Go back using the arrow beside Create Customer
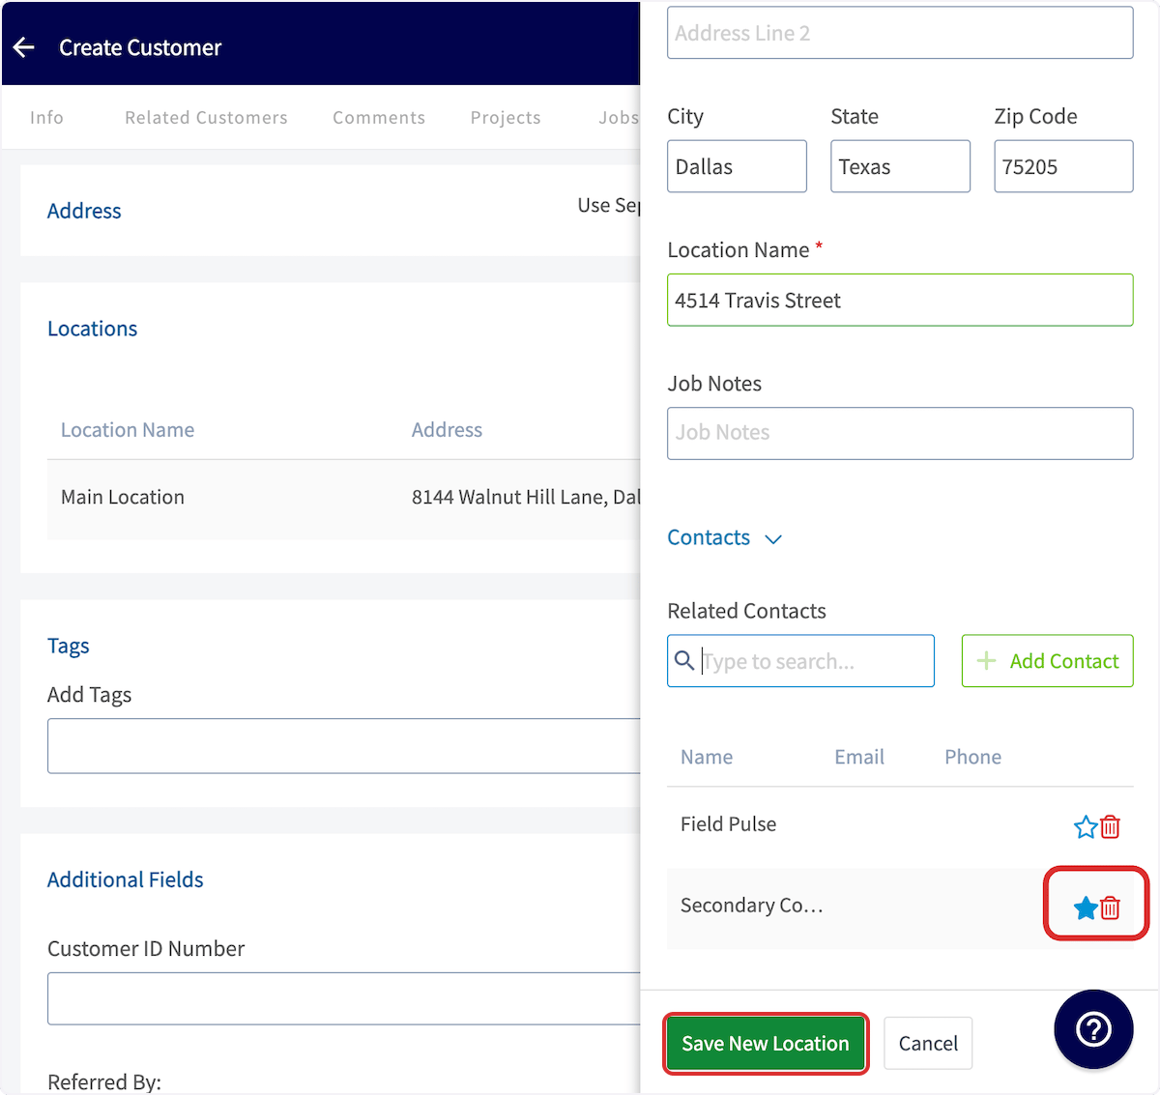Screen dimensions: 1160x1095 coord(24,47)
